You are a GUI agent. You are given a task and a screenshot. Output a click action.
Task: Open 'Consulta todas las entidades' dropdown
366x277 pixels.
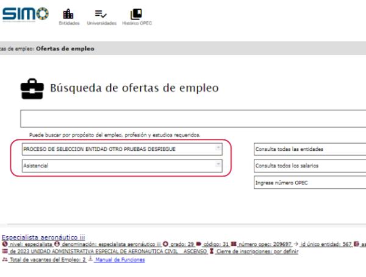309,149
